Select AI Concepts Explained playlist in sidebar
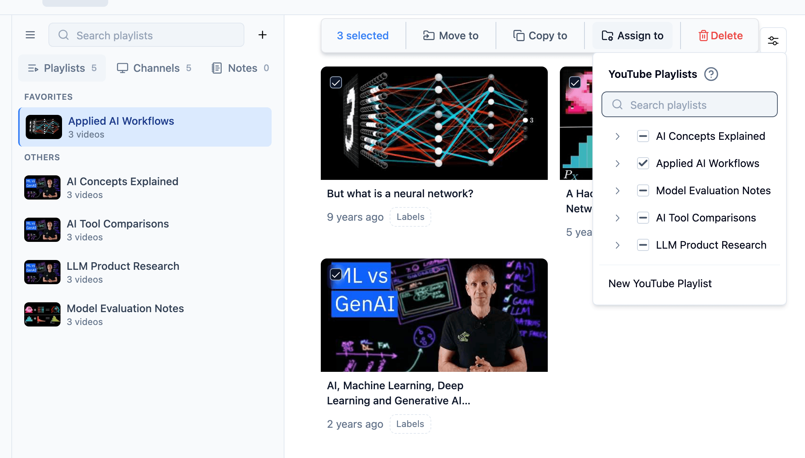The width and height of the screenshot is (805, 458). coord(145,187)
